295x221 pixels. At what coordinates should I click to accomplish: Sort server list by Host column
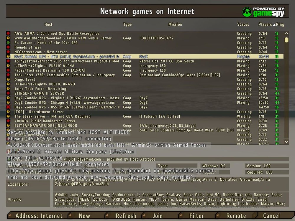[x=48, y=24]
